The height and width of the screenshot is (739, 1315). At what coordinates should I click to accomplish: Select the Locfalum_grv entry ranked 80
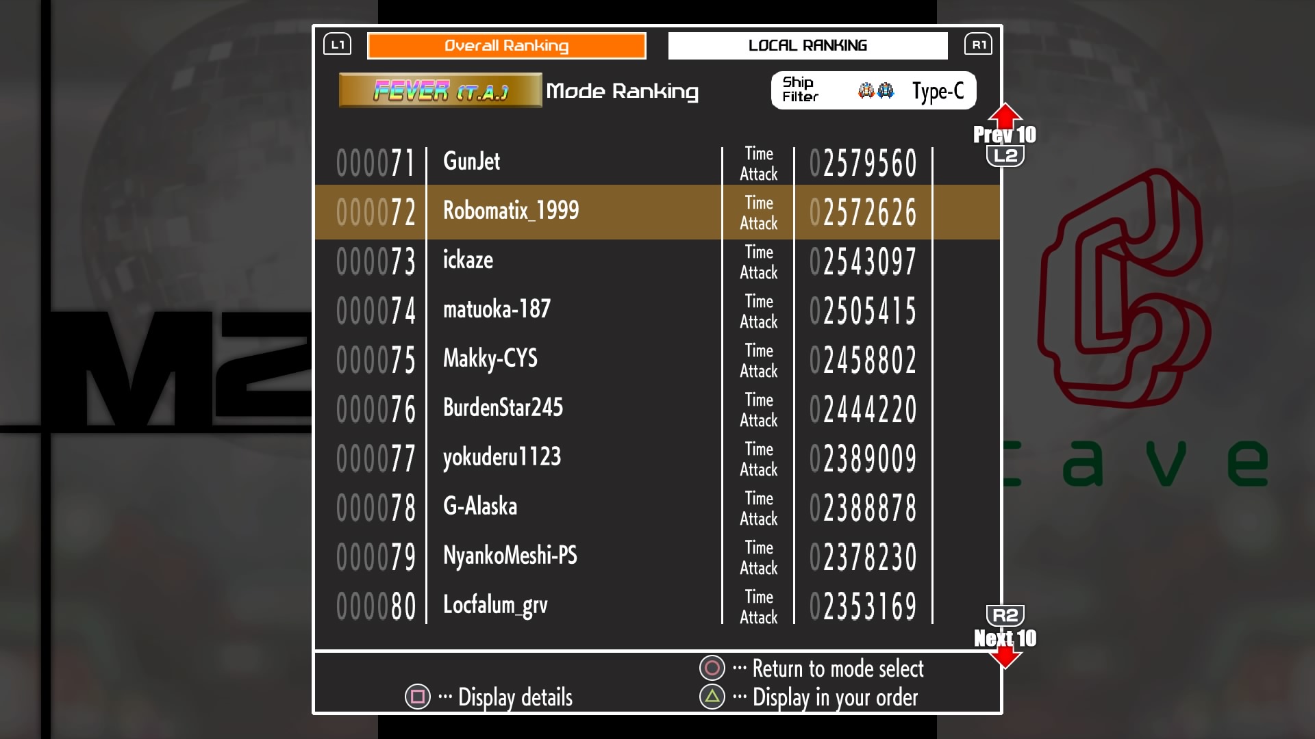495,605
